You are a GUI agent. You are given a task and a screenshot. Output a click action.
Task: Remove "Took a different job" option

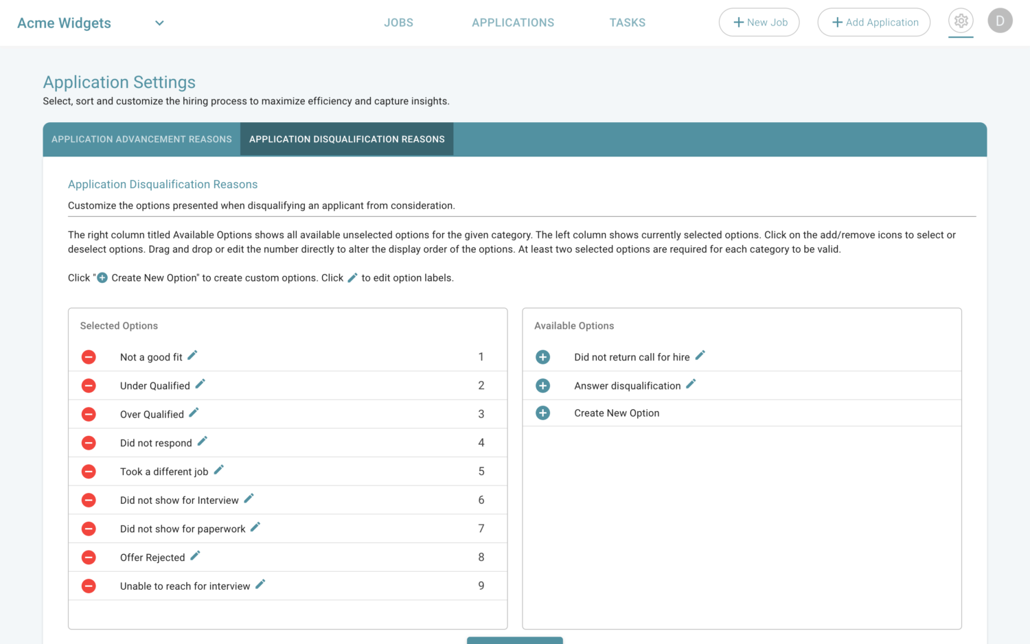[89, 472]
